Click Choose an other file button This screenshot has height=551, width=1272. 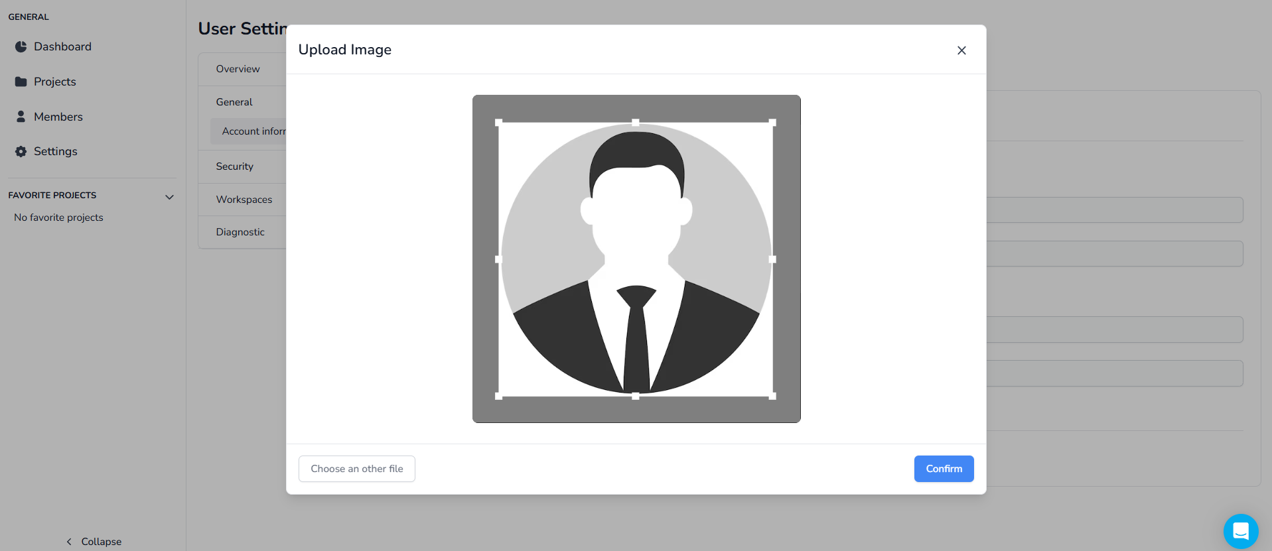[x=356, y=469]
